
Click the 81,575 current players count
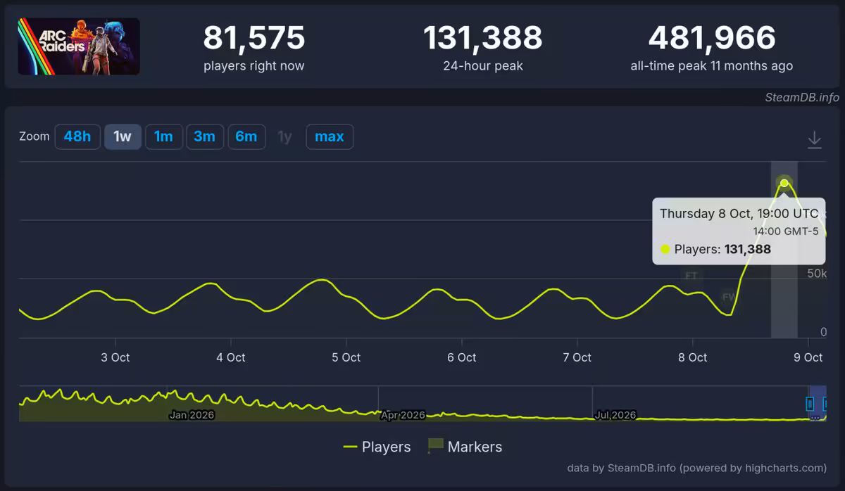click(x=254, y=38)
